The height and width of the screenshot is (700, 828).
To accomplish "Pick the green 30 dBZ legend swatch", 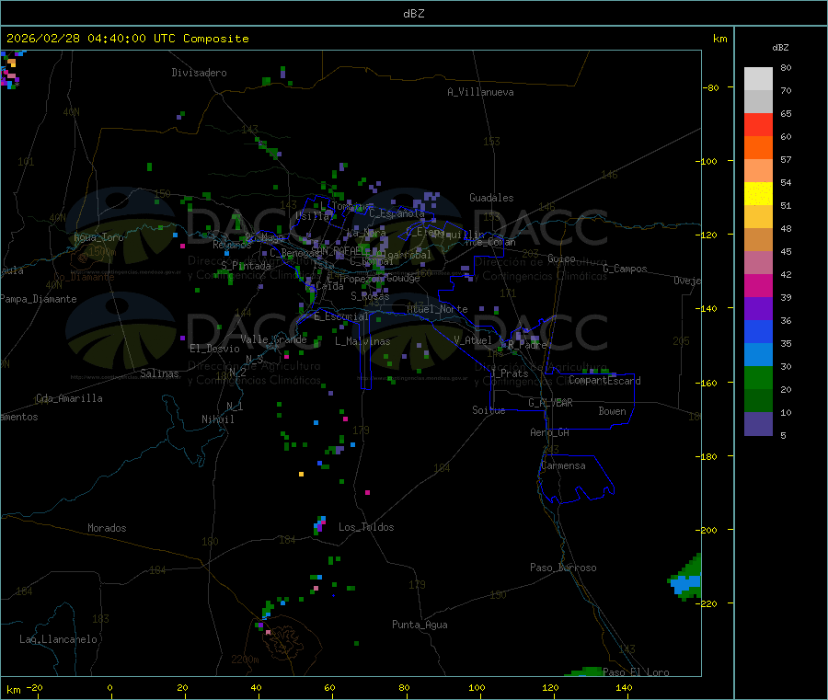I will pyautogui.click(x=758, y=377).
